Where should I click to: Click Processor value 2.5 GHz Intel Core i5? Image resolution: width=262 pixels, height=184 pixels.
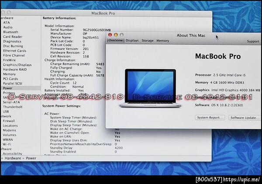229,75
